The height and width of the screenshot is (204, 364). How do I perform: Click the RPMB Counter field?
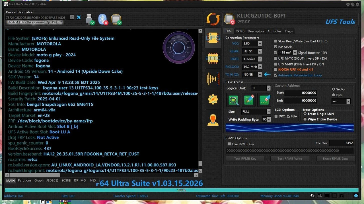click(x=341, y=143)
